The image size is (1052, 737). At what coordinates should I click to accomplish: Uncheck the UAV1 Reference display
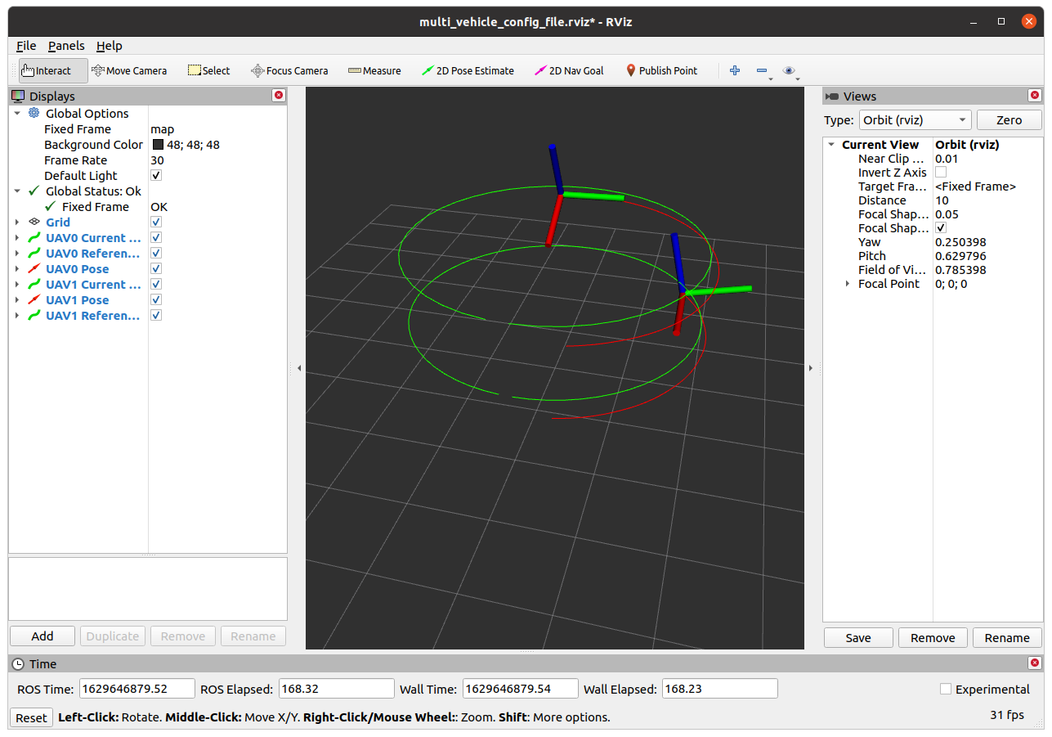(x=156, y=315)
